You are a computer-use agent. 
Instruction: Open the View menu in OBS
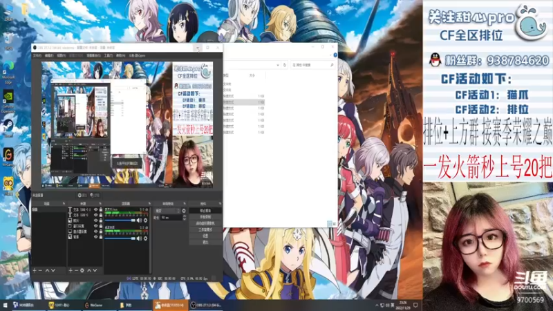(62, 55)
